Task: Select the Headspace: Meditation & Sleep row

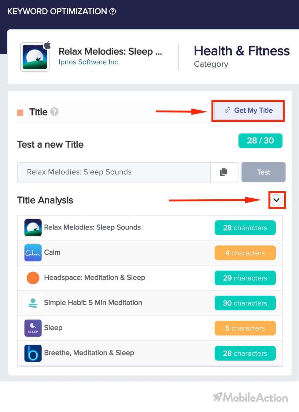Action: [x=150, y=278]
